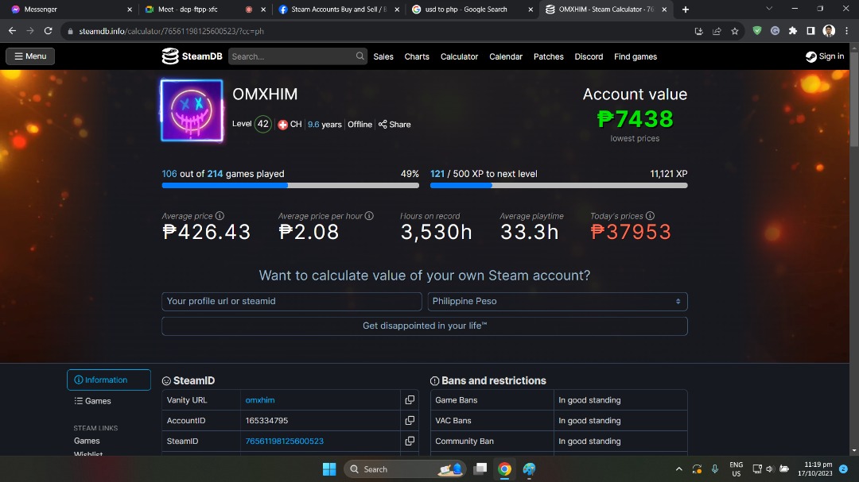Click the Today's prices info icon
The height and width of the screenshot is (482, 859).
(651, 215)
